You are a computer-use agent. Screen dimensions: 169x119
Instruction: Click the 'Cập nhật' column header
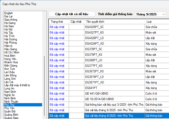pyautogui.click(x=76, y=22)
